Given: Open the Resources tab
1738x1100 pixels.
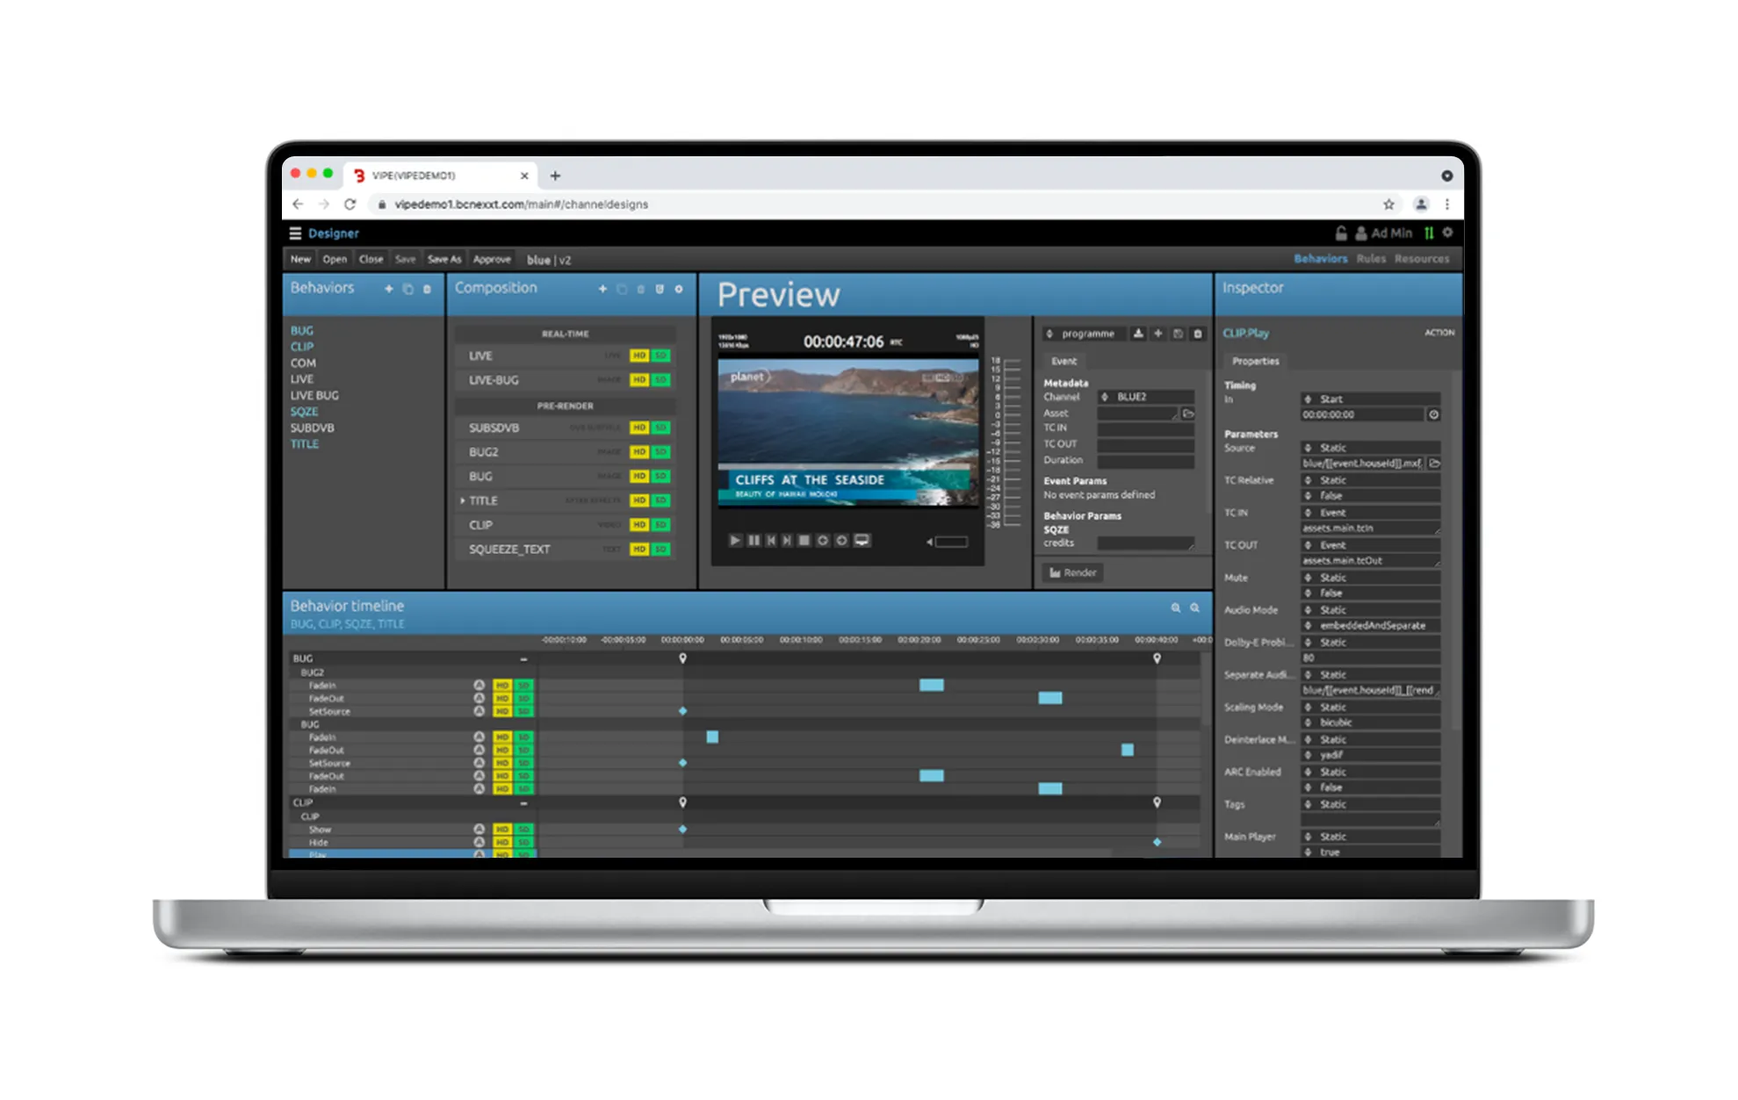Looking at the screenshot, I should (x=1421, y=259).
